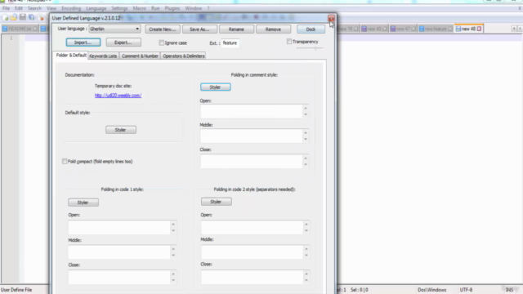This screenshot has height=294, width=523.
Task: Open the Run menu
Action: 155,8
